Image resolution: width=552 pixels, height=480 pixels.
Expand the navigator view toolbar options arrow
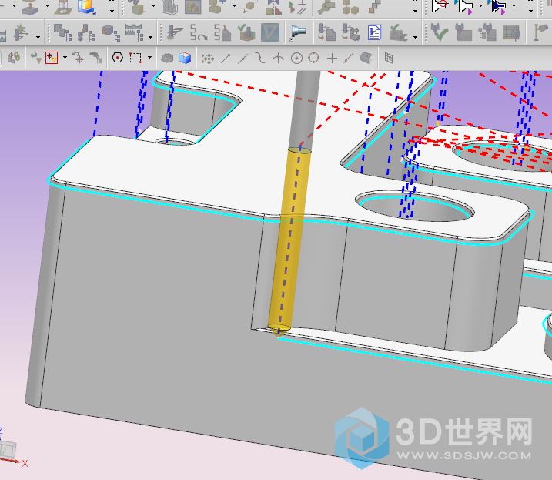click(x=151, y=35)
